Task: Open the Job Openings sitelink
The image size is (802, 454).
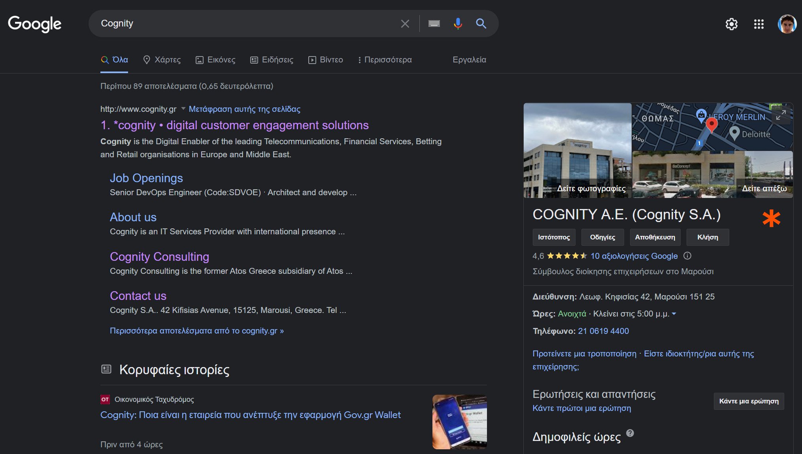Action: 146,178
